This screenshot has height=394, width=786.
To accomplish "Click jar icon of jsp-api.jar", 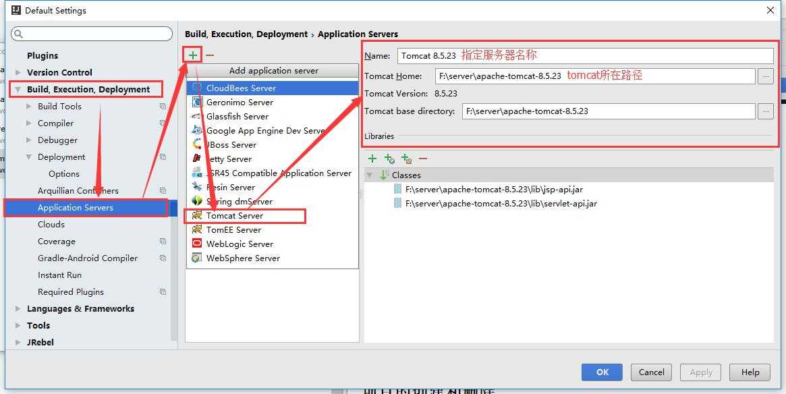I will pyautogui.click(x=398, y=189).
